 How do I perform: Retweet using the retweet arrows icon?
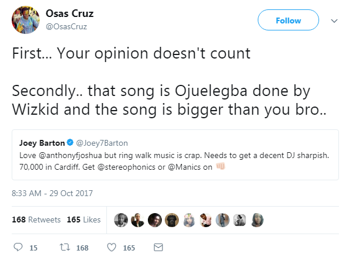65,248
